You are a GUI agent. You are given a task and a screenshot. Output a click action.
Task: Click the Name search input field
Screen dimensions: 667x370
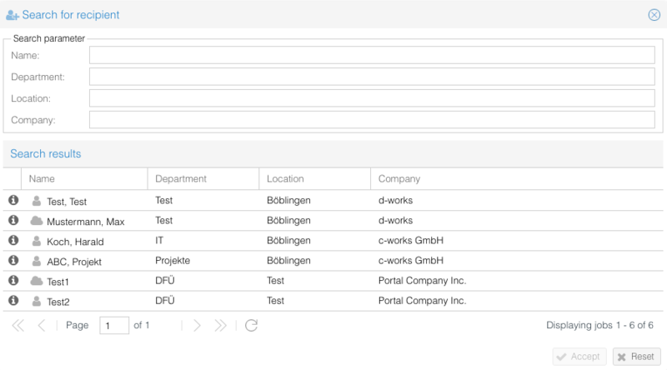coord(372,55)
